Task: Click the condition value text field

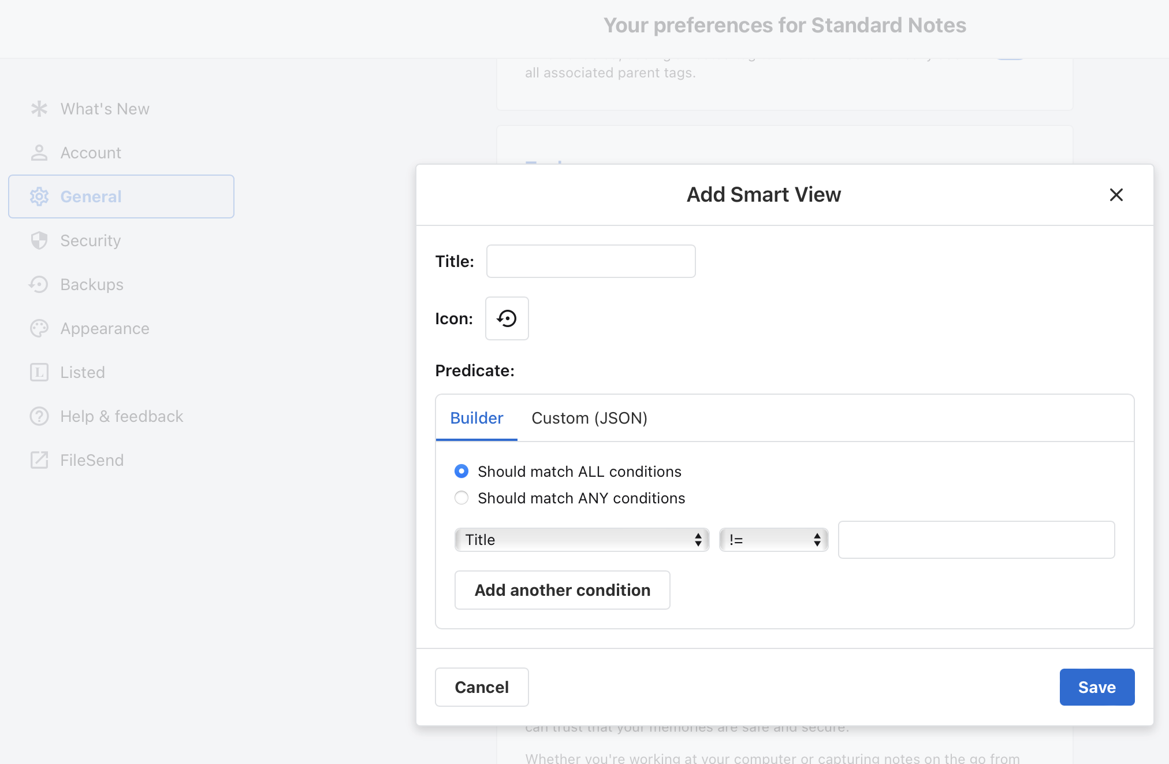Action: pyautogui.click(x=976, y=540)
